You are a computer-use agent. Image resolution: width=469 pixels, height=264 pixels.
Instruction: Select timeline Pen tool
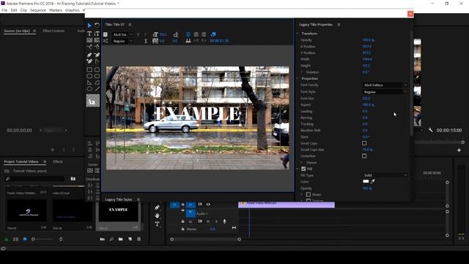pyautogui.click(x=157, y=208)
